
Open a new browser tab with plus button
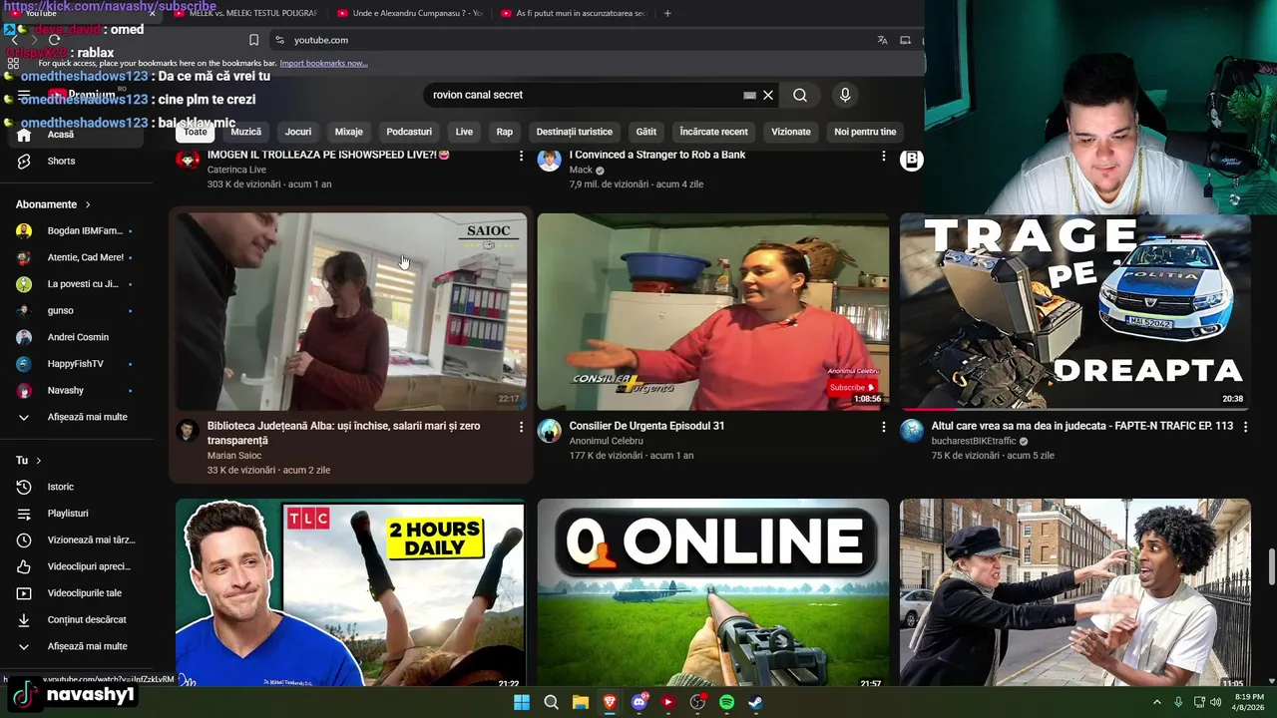coord(667,13)
